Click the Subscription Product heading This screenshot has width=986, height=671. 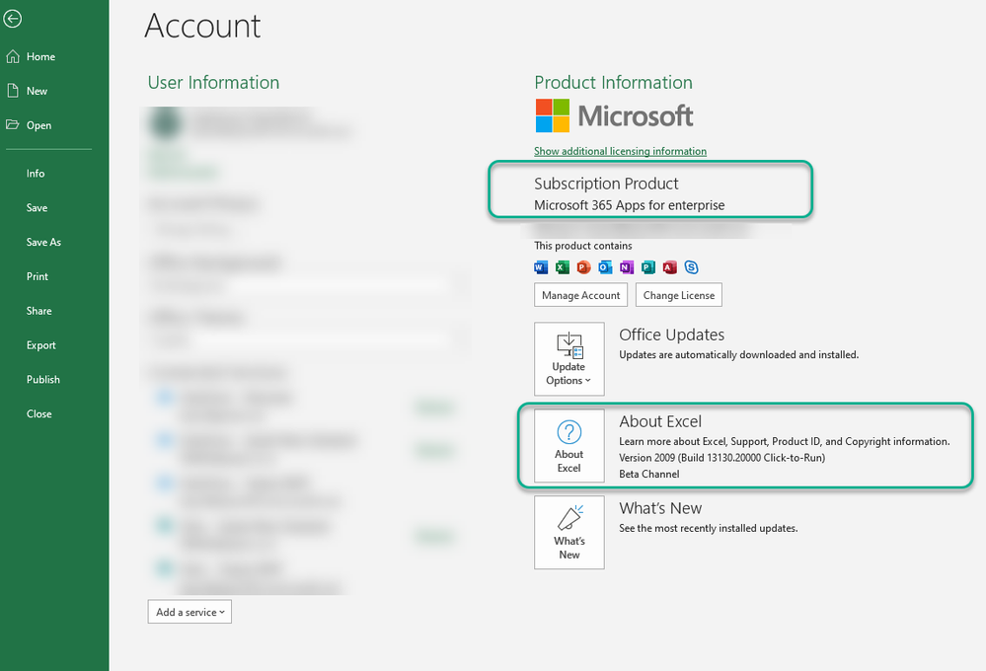(x=606, y=184)
